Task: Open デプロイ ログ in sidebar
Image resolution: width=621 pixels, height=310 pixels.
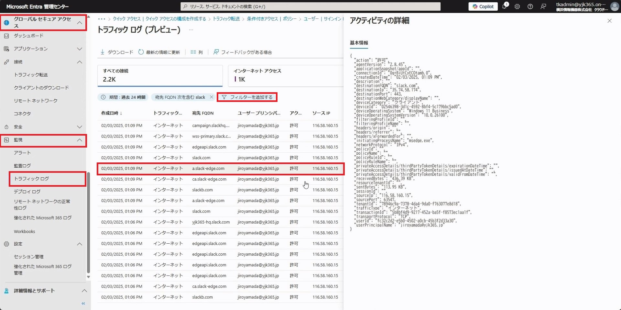Action: 27,192
